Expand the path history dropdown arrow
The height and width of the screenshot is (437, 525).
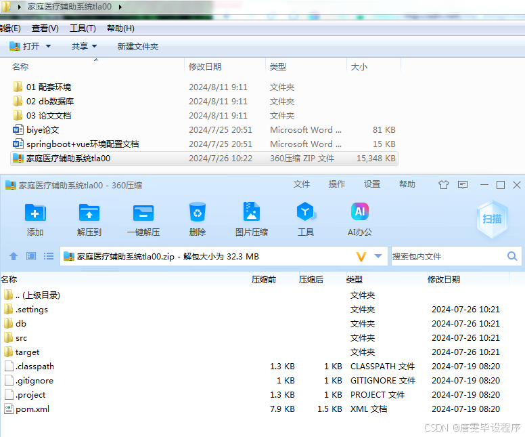[x=378, y=257]
